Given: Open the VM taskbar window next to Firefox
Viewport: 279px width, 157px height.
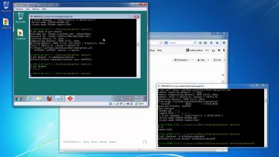Looking at the screenshot, I should coord(60,99).
